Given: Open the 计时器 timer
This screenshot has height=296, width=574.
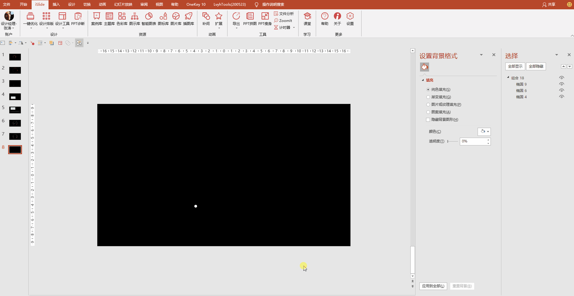Looking at the screenshot, I should coord(284,27).
